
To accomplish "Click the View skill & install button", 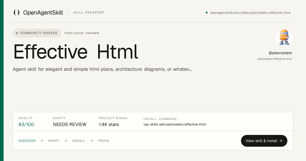I will (264, 141).
